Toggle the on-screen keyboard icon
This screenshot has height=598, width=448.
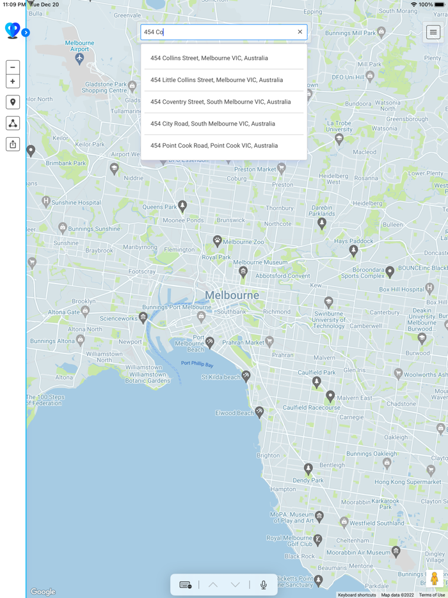tap(186, 585)
